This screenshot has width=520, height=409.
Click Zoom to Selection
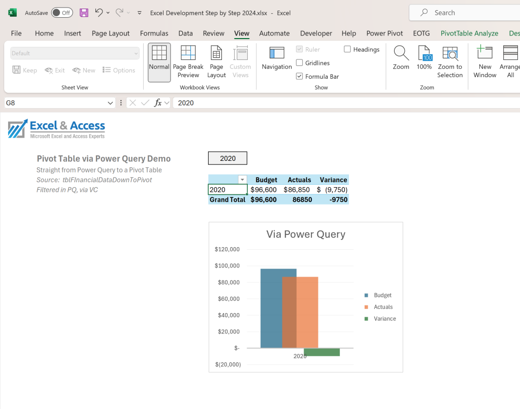(x=450, y=62)
